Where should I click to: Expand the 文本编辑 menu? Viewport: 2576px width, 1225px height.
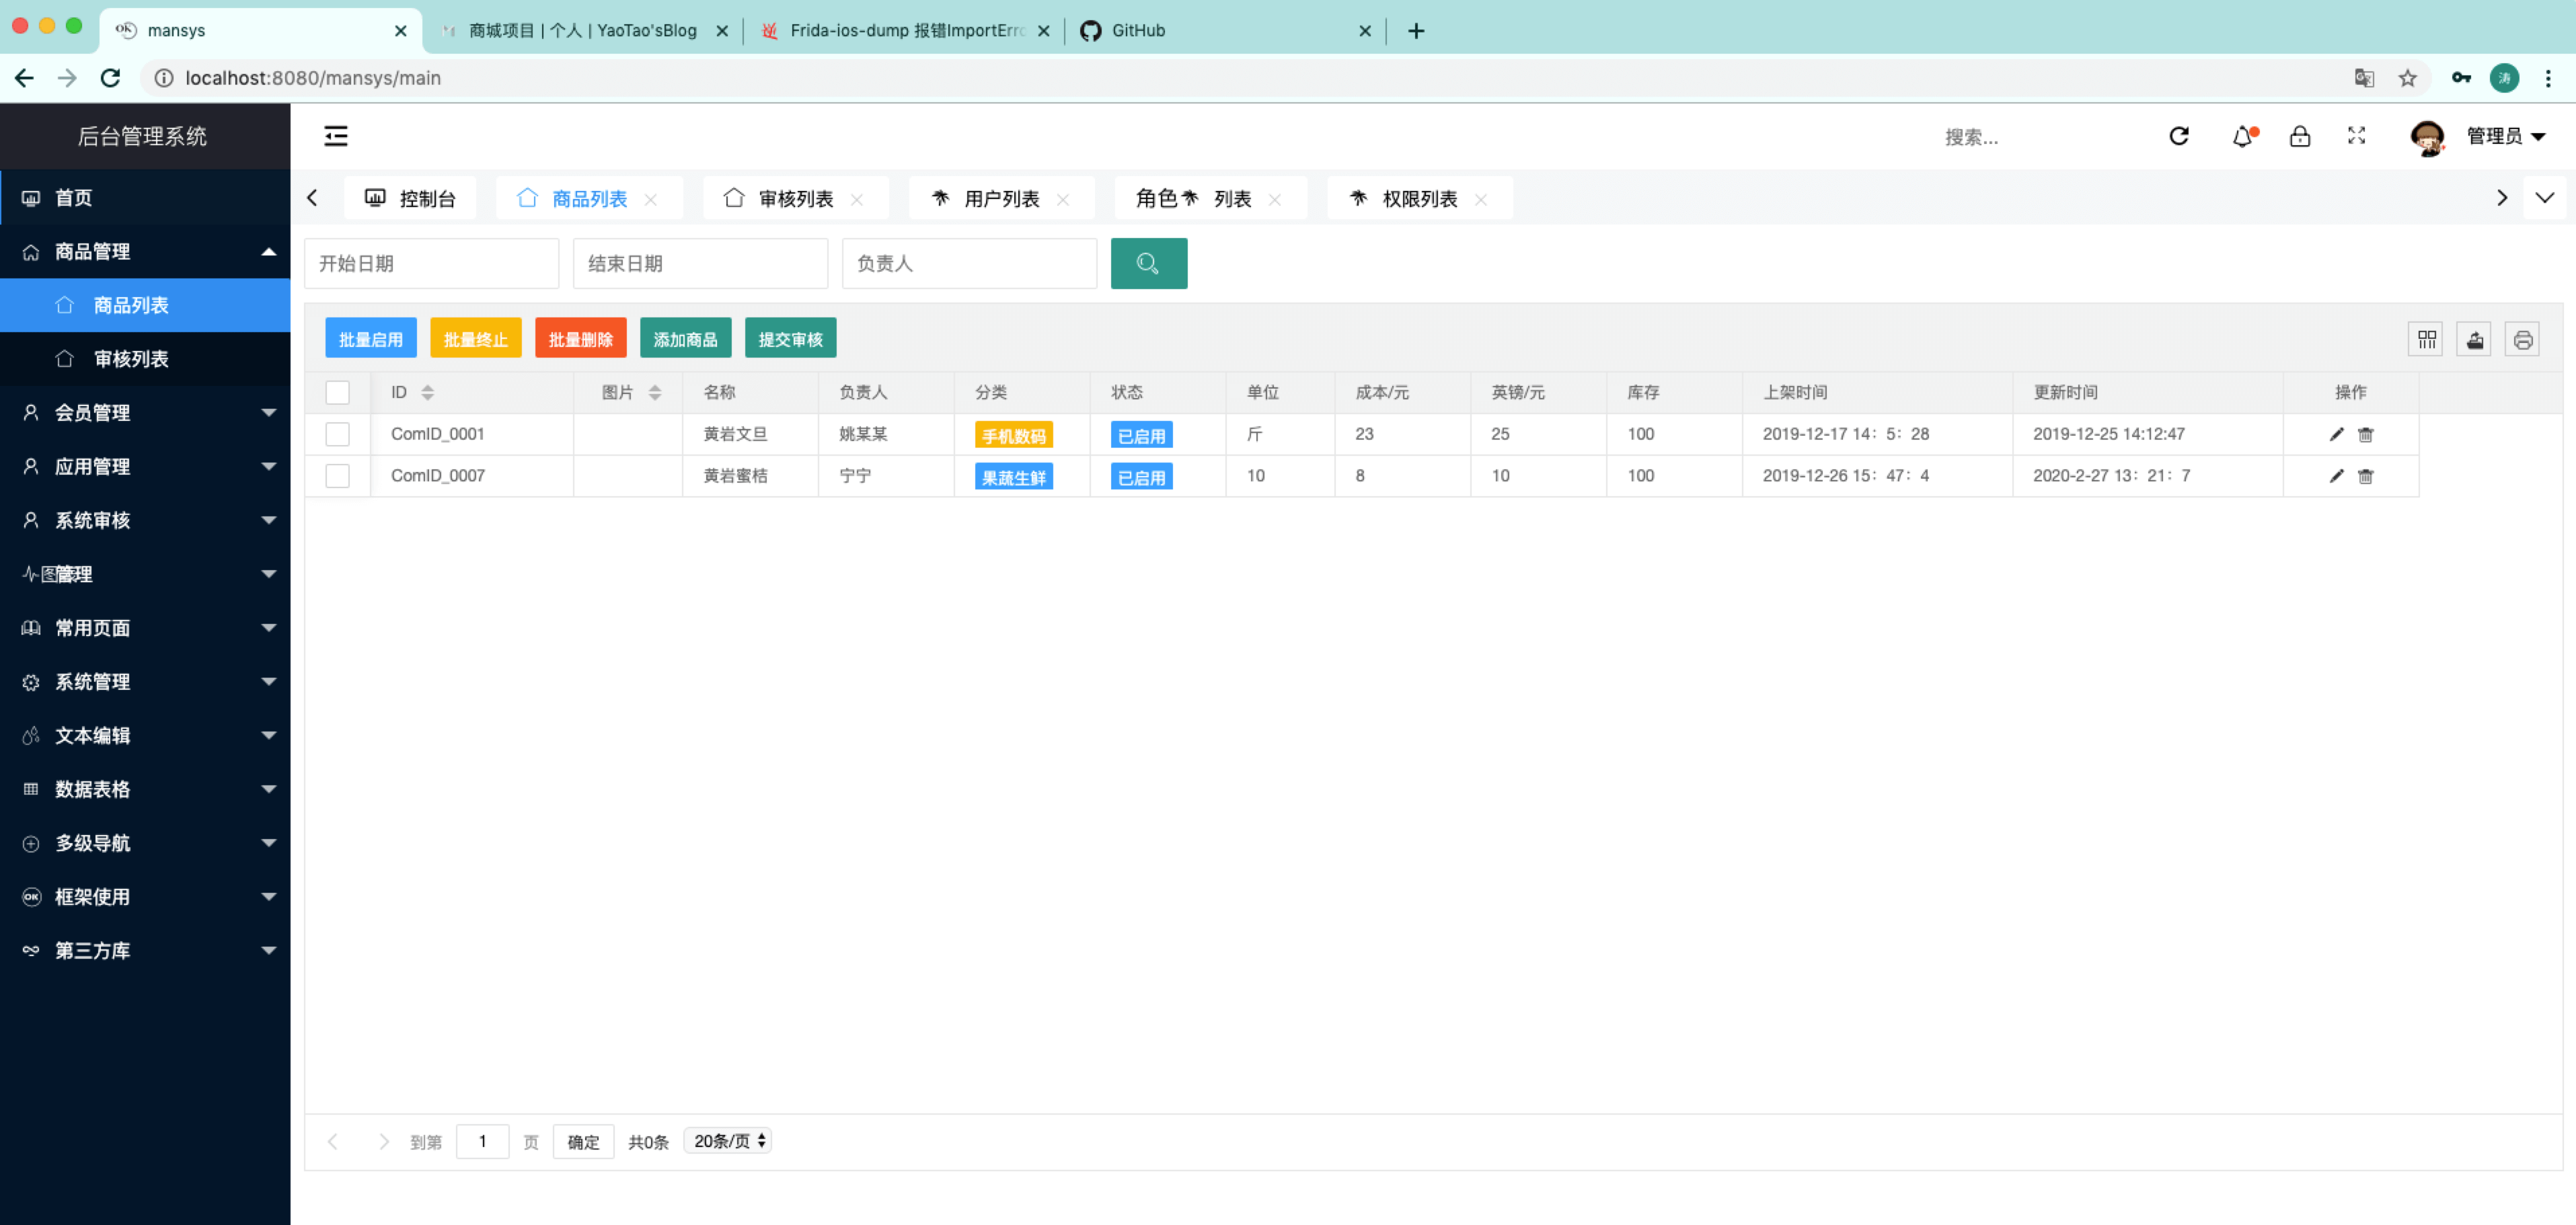coord(145,735)
